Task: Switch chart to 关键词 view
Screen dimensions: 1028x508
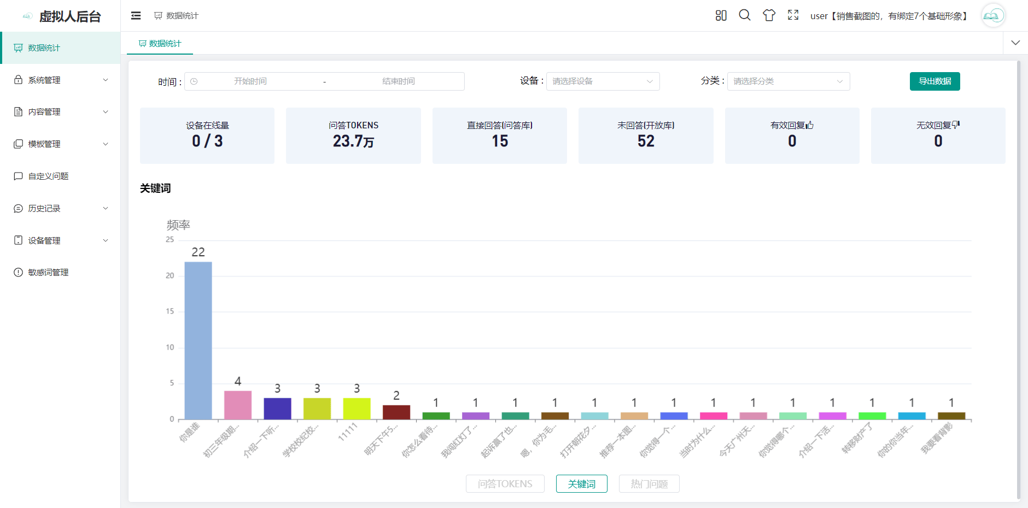Action: (x=581, y=484)
